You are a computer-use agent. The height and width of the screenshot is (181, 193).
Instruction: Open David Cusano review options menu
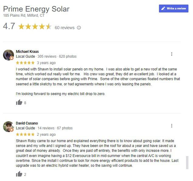coord(172,126)
